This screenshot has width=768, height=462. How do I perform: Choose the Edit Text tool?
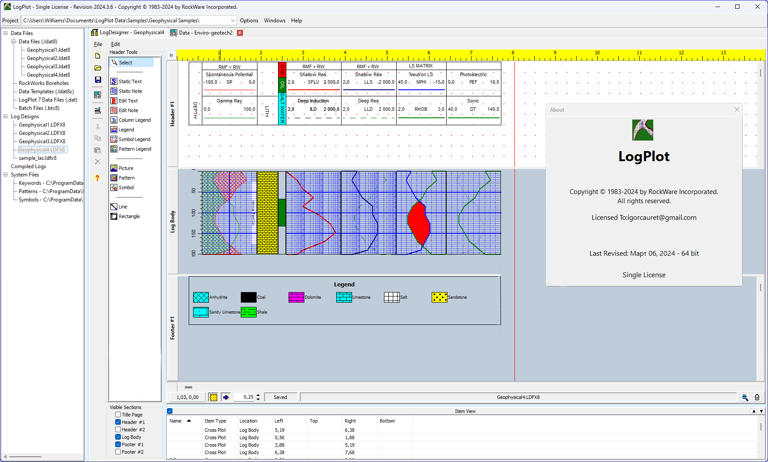pyautogui.click(x=124, y=101)
